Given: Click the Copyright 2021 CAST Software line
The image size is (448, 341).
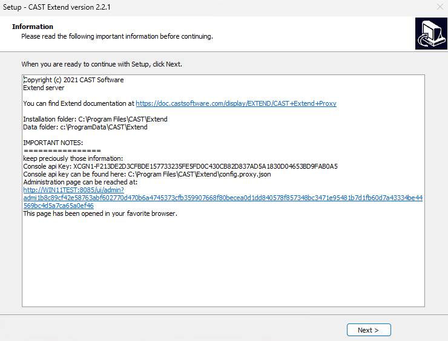Looking at the screenshot, I should point(73,80).
